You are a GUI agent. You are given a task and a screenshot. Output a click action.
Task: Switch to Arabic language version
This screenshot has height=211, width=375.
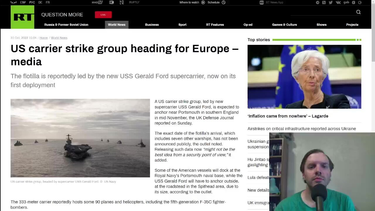[x=13, y=2]
